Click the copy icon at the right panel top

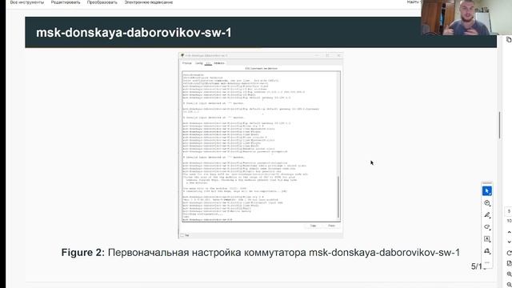tap(509, 39)
